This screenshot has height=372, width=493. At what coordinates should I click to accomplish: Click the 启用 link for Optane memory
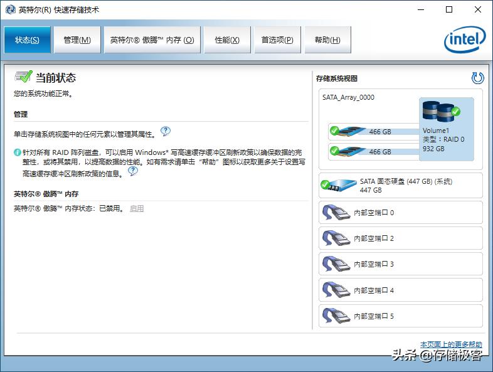tap(137, 208)
